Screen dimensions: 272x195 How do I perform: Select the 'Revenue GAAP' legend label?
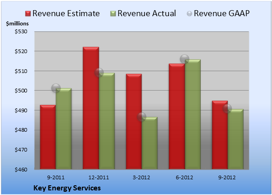coord(222,13)
